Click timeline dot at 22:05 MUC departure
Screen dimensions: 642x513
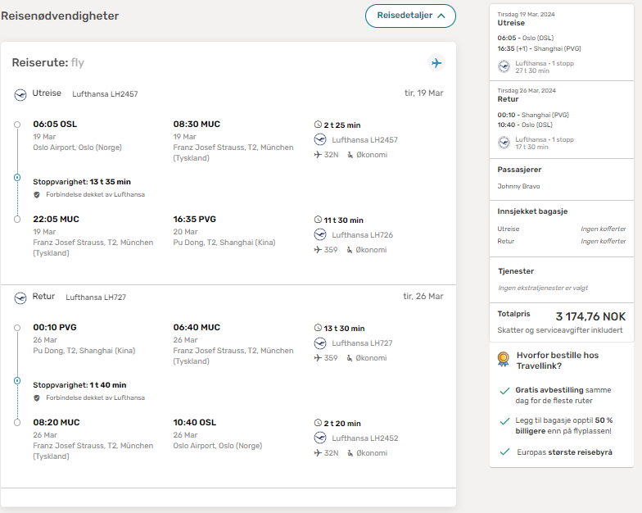click(17, 220)
